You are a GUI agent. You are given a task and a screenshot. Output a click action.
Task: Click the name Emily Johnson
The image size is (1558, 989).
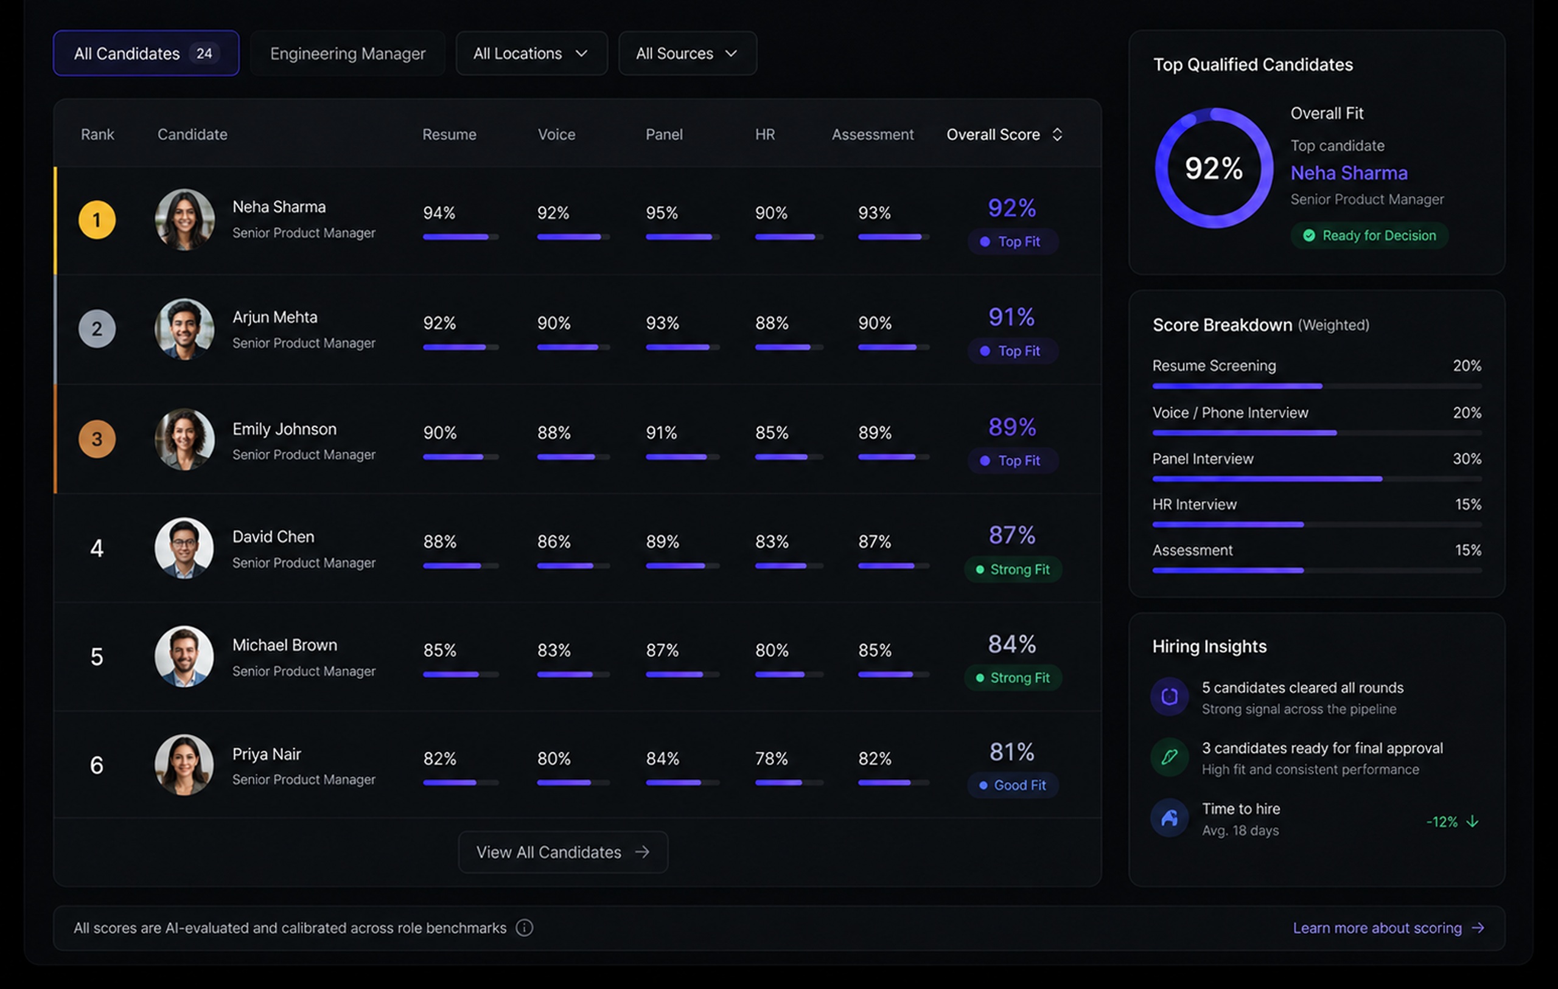tap(285, 429)
